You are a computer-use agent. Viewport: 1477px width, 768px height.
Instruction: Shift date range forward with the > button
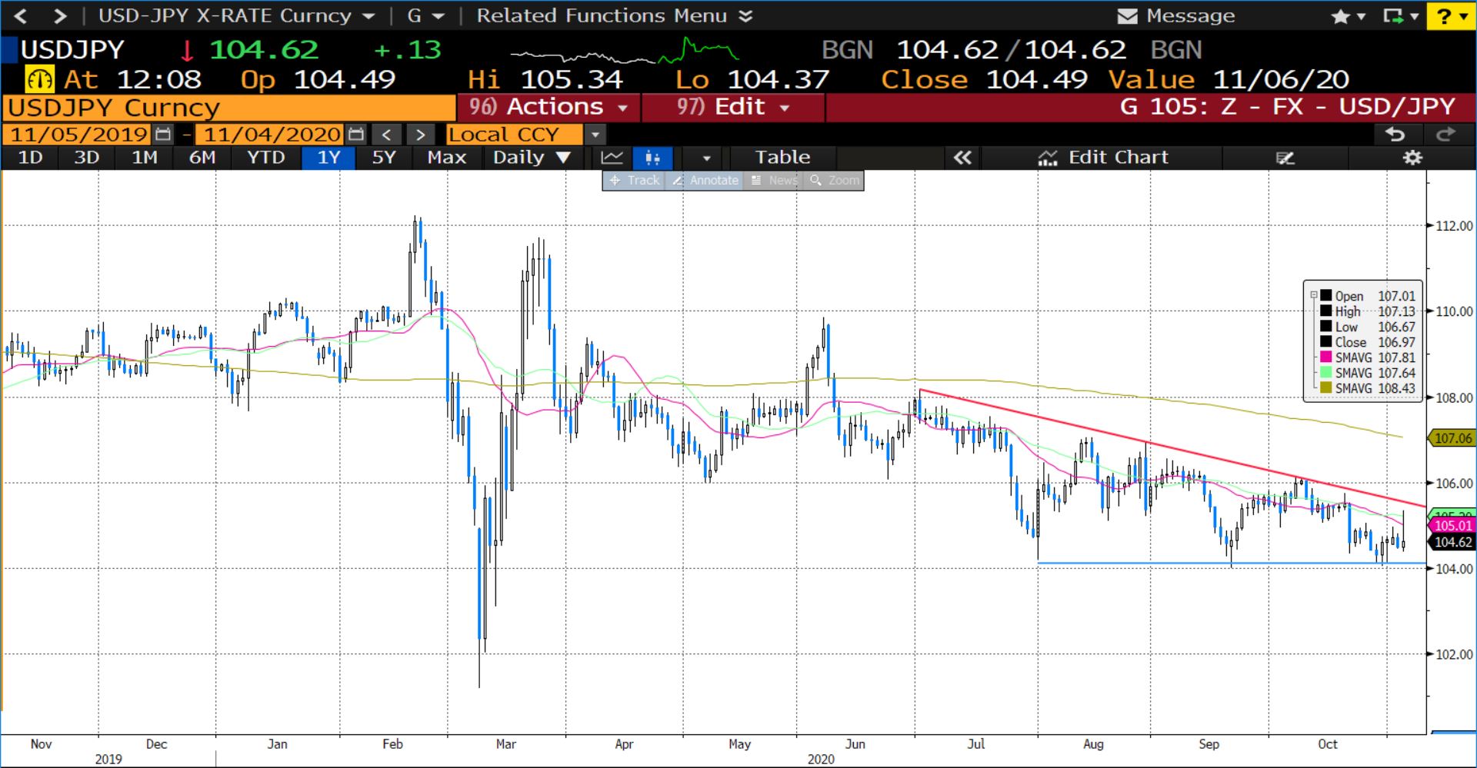(x=420, y=135)
